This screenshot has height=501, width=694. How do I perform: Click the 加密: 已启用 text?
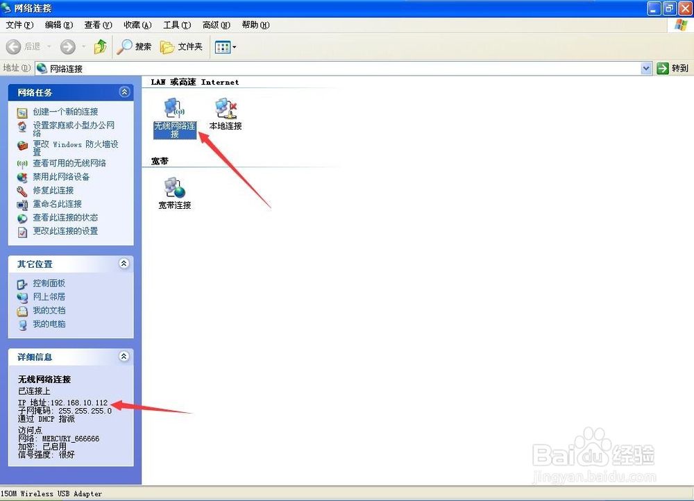click(42, 447)
